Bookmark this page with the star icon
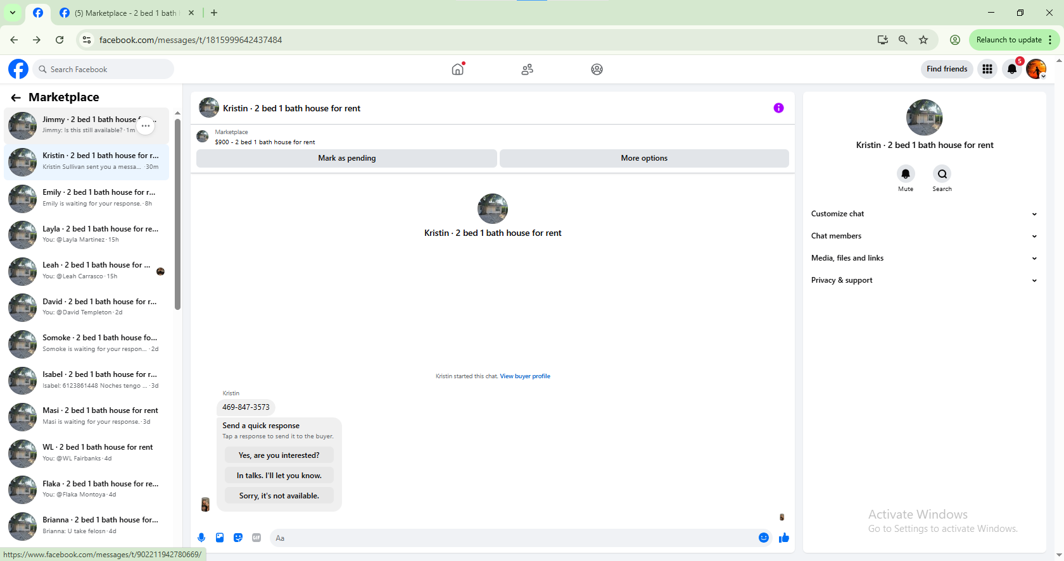This screenshot has height=561, width=1064. tap(923, 40)
